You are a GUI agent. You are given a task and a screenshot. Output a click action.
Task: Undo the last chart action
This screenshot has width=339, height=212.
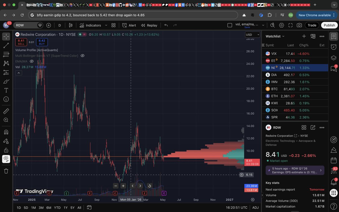tap(166, 25)
